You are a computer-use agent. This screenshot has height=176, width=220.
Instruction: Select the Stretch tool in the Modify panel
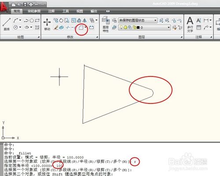click(x=67, y=20)
